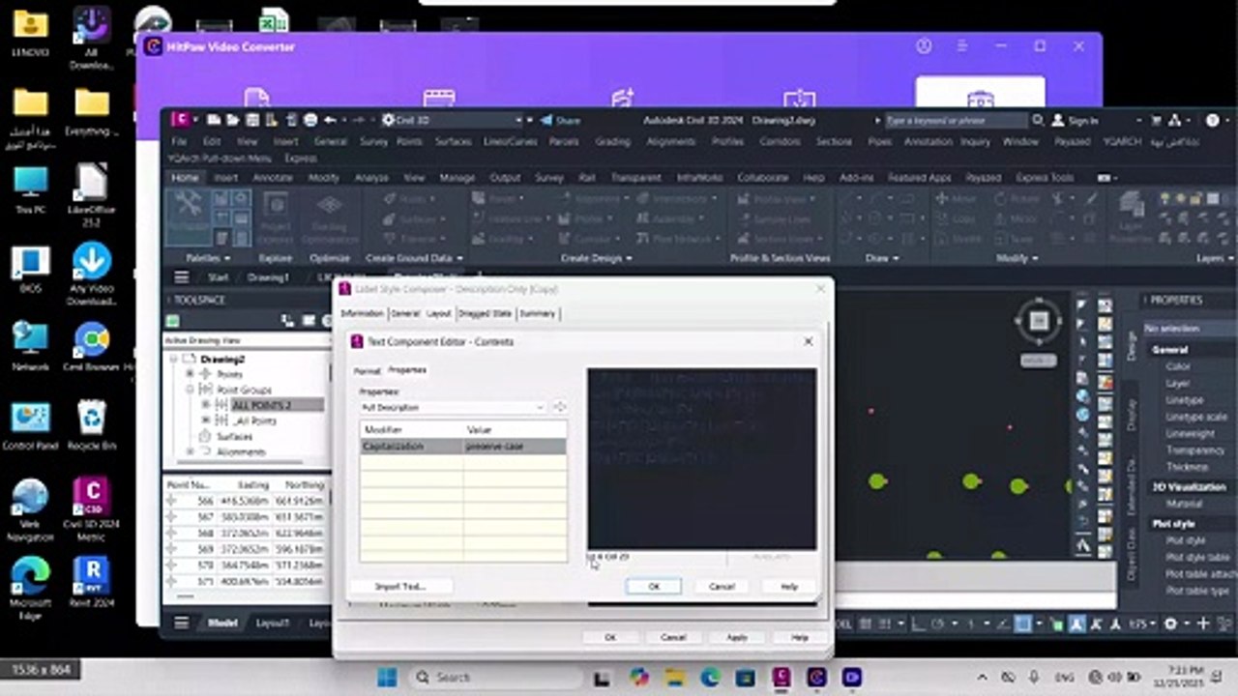Open the HitPaw Video Converter menu icon
This screenshot has width=1238, height=696.
[x=962, y=46]
